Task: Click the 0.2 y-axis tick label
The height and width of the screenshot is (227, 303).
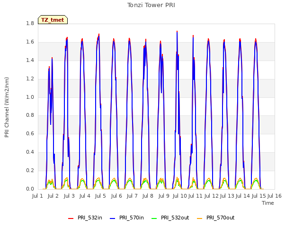Action: coord(30,170)
